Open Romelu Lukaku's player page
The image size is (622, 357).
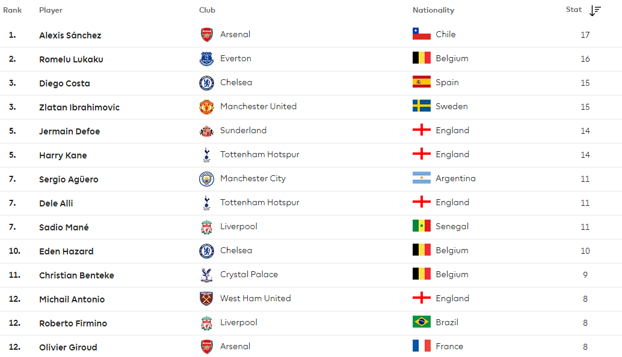[71, 59]
